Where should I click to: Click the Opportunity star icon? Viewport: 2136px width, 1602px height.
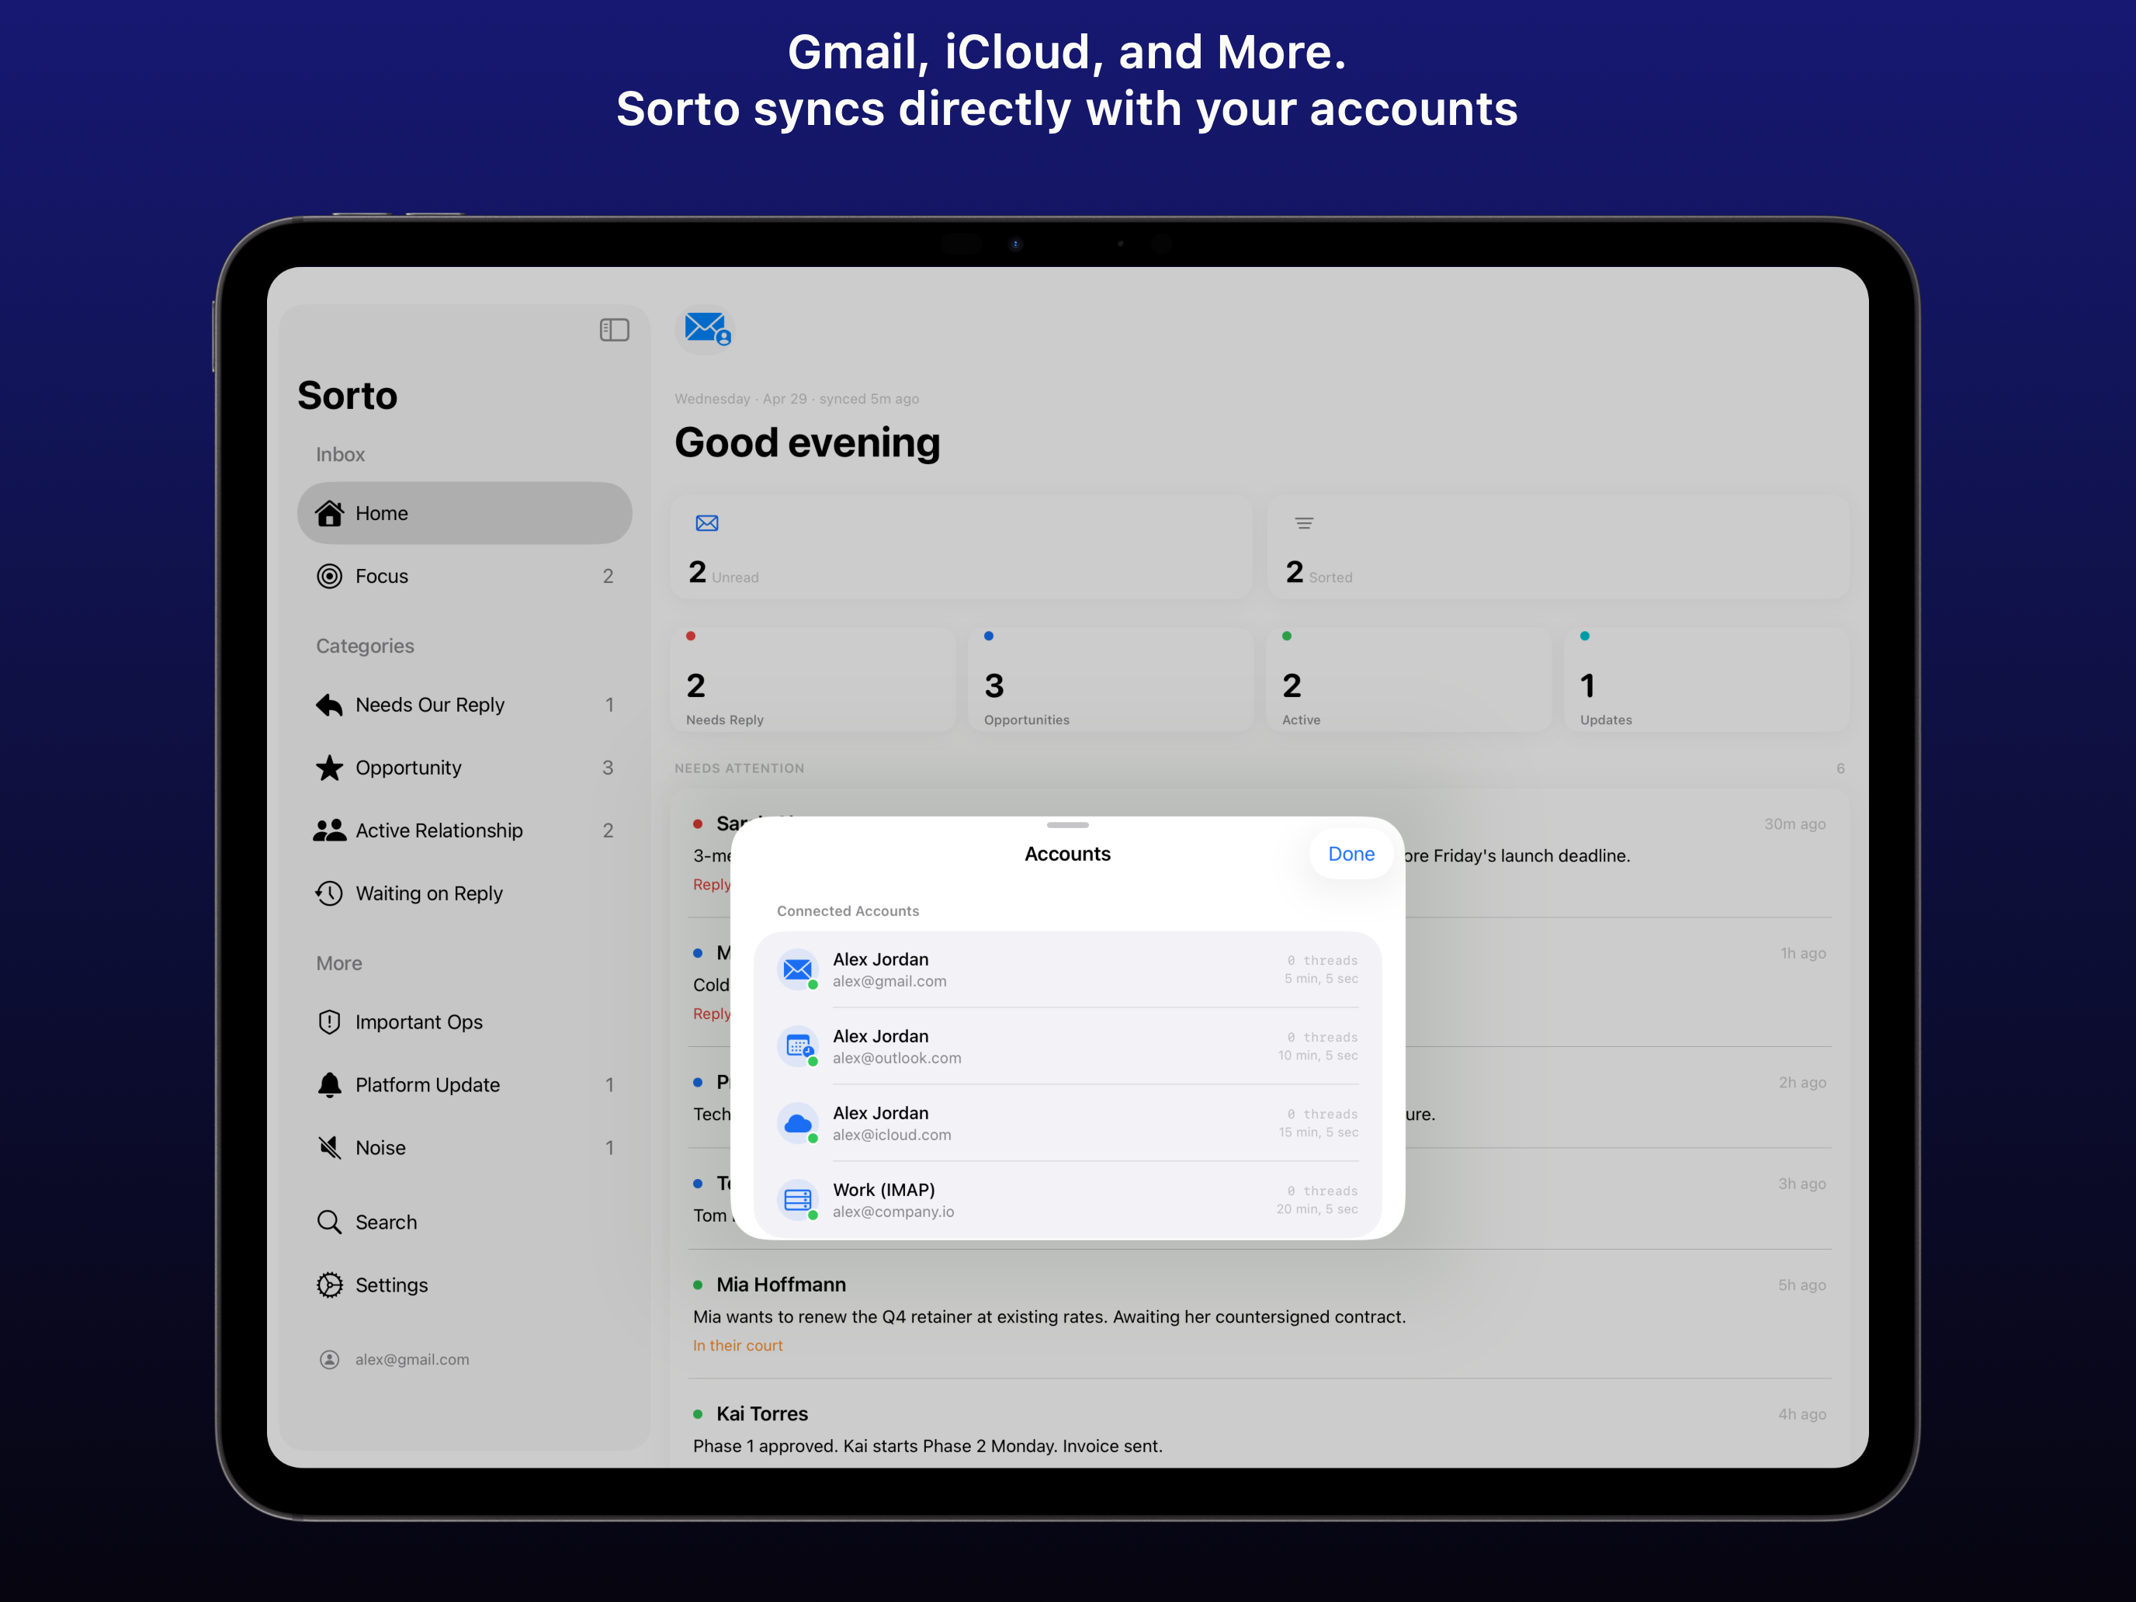click(329, 768)
